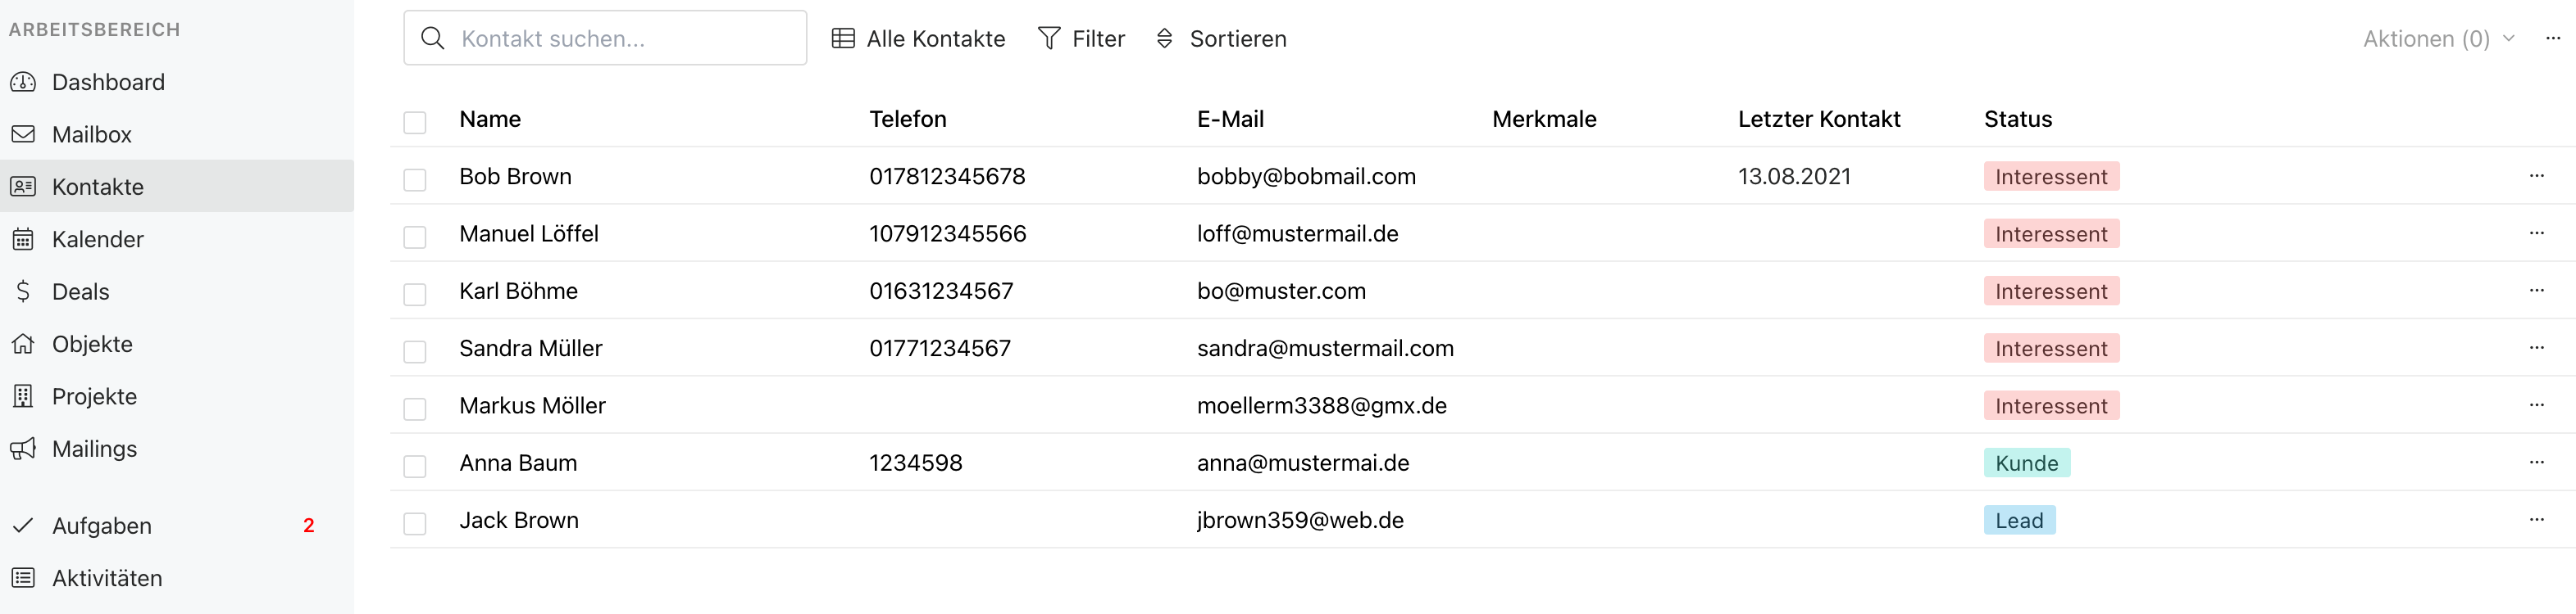Click the Alle Kontakte view button
The width and height of the screenshot is (2576, 614).
coord(919,39)
